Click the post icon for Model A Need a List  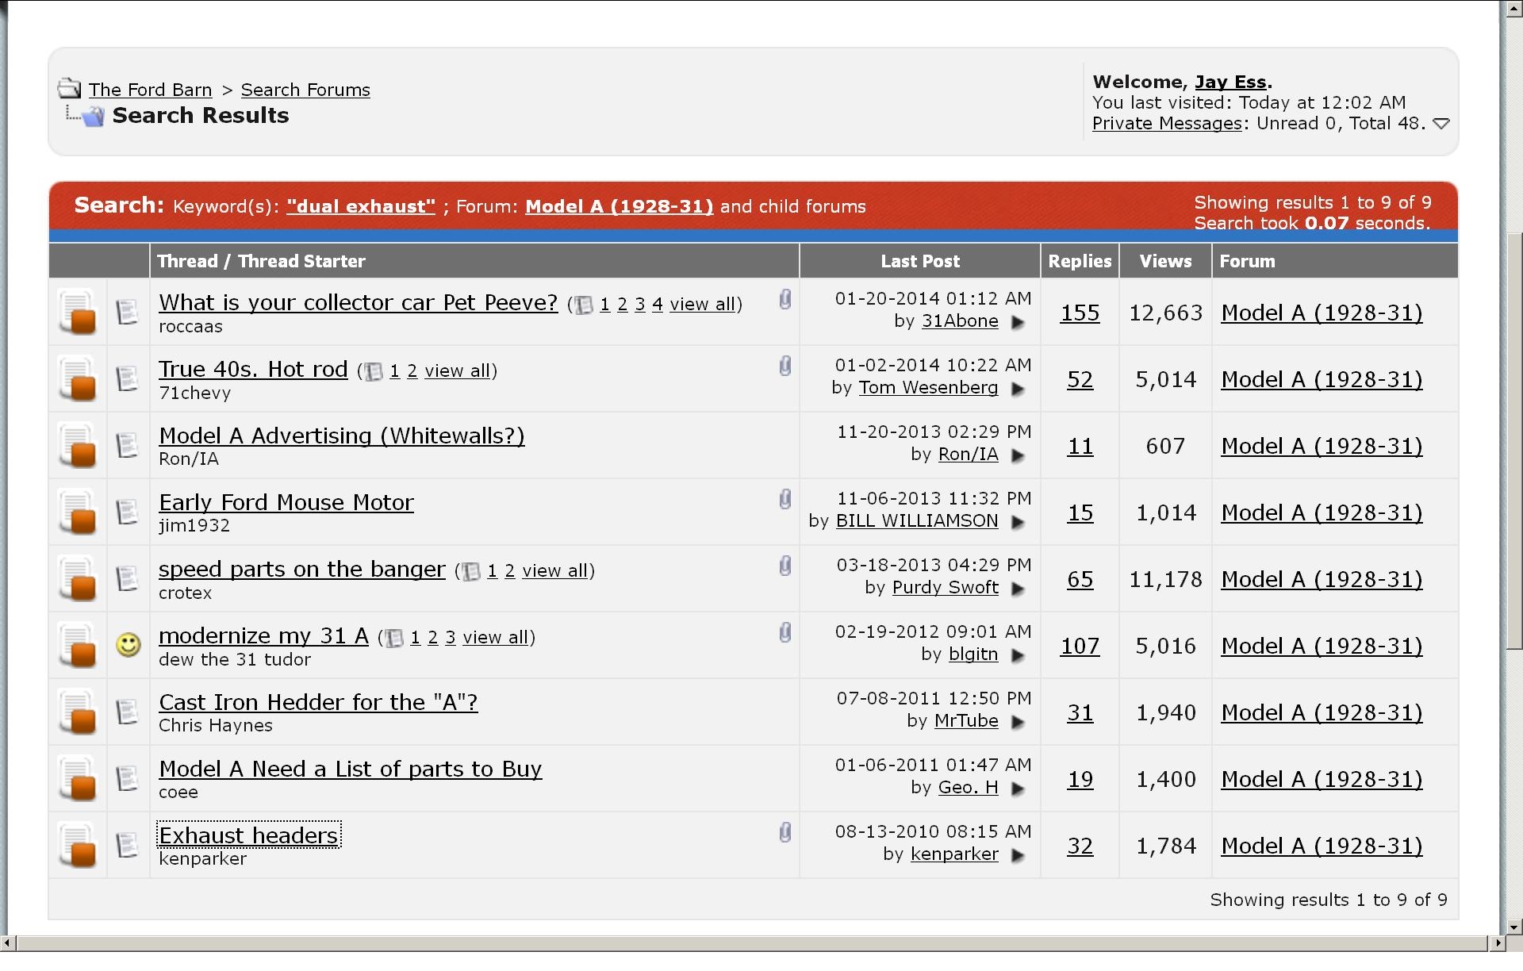pyautogui.click(x=127, y=778)
